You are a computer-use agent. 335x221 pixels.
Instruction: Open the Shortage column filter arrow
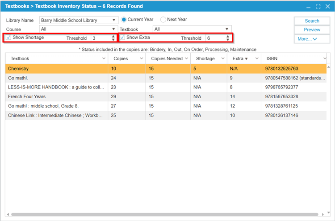pyautogui.click(x=223, y=58)
